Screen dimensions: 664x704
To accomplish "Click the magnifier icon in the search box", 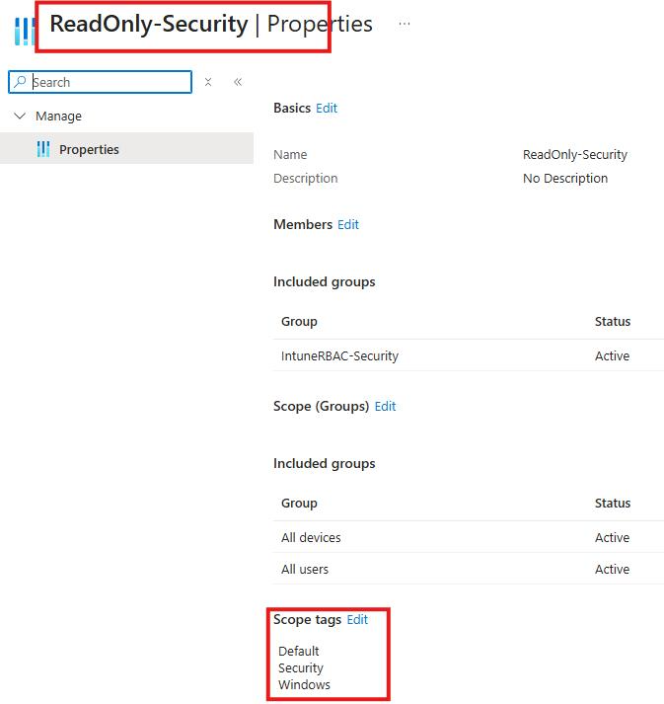I will click(21, 82).
